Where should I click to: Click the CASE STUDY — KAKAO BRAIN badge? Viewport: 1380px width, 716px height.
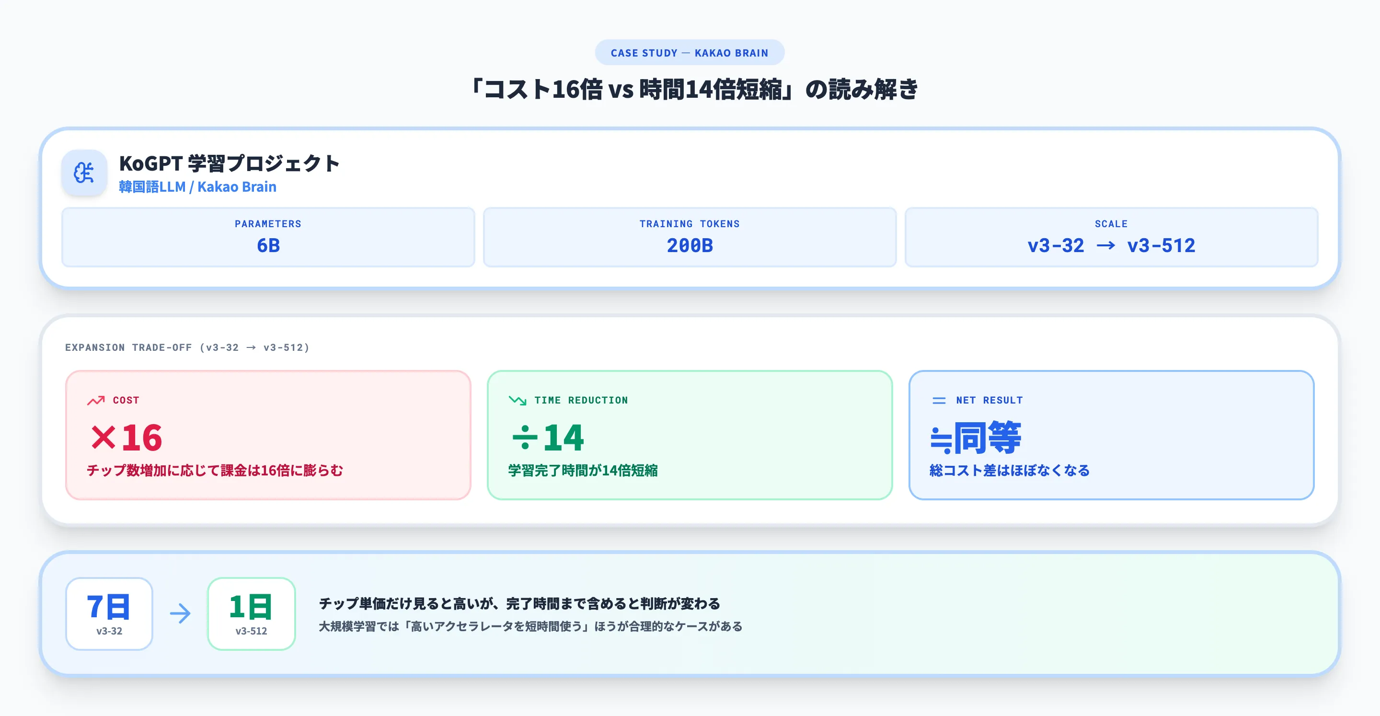tap(690, 52)
